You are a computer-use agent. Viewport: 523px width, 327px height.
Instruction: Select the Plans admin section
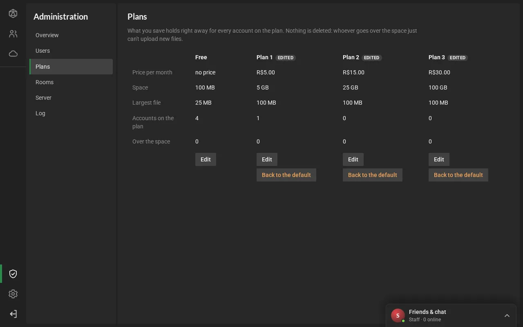point(71,67)
